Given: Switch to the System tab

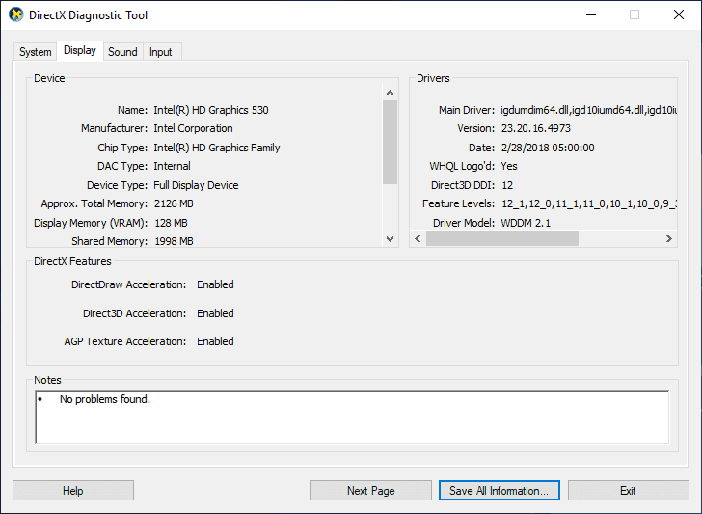Looking at the screenshot, I should coord(35,52).
